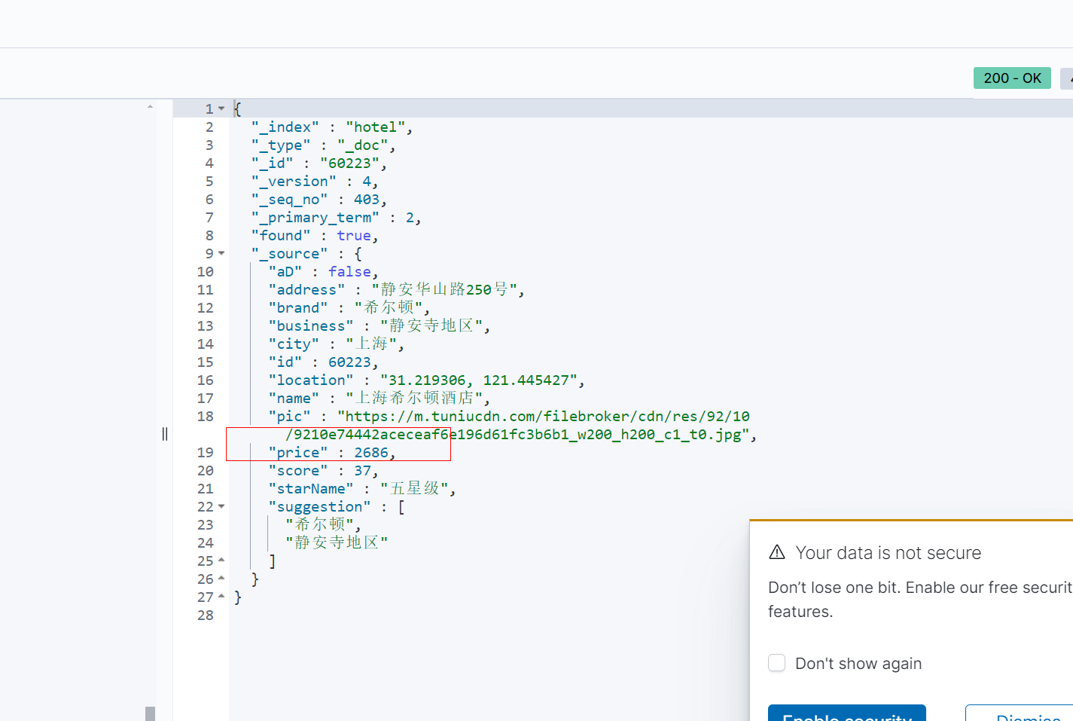The height and width of the screenshot is (721, 1073).
Task: Click the Enable security button
Action: 847,713
